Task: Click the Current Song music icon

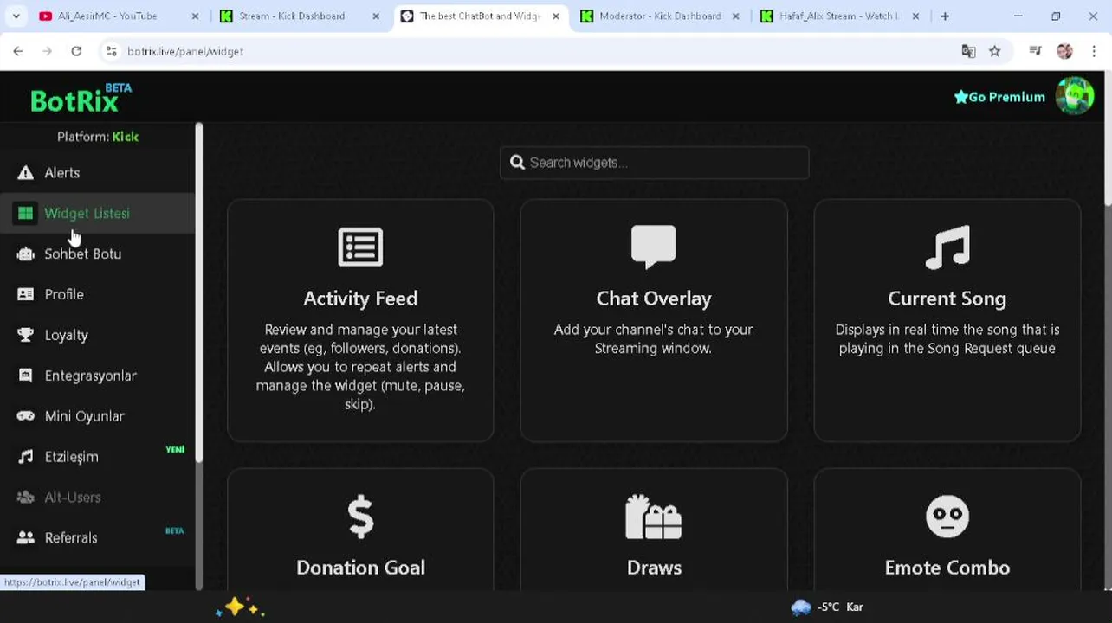Action: click(947, 247)
